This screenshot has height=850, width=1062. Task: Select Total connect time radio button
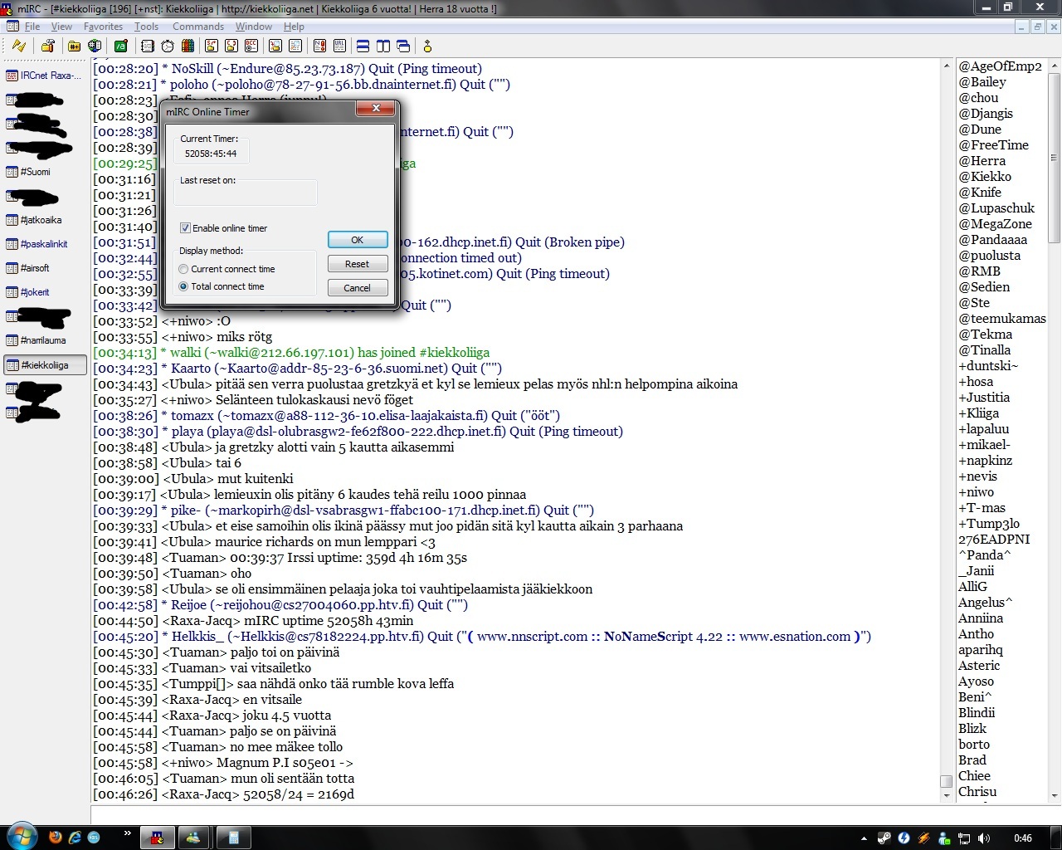tap(184, 286)
